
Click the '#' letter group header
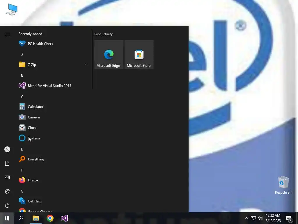coord(22,55)
